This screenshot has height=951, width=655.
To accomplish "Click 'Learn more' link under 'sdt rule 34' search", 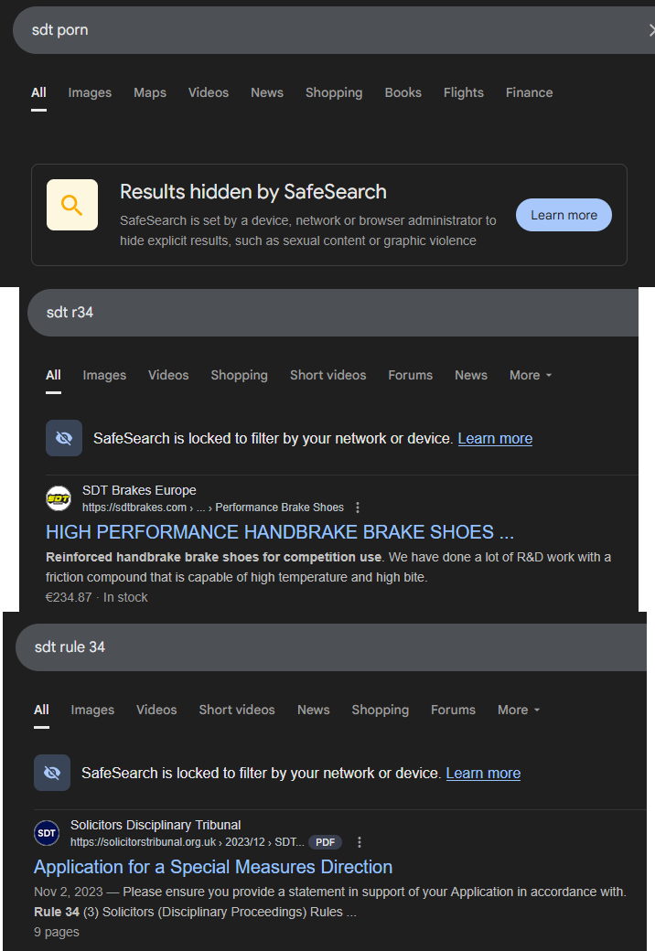I will [483, 774].
